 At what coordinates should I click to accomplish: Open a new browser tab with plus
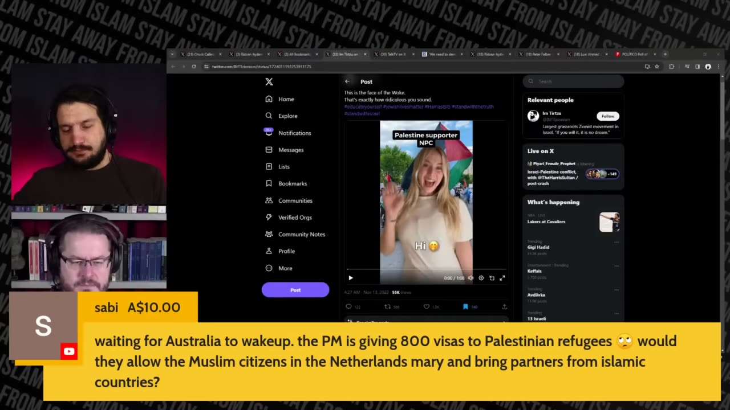pos(665,54)
